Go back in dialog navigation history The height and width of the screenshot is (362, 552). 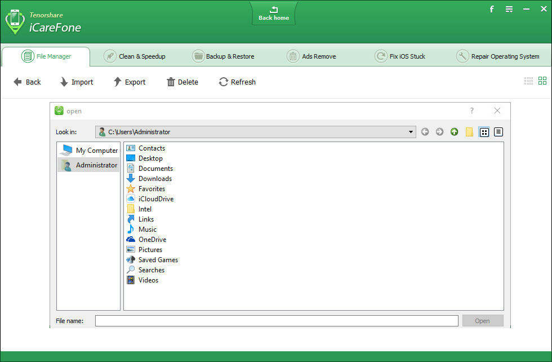click(x=425, y=132)
